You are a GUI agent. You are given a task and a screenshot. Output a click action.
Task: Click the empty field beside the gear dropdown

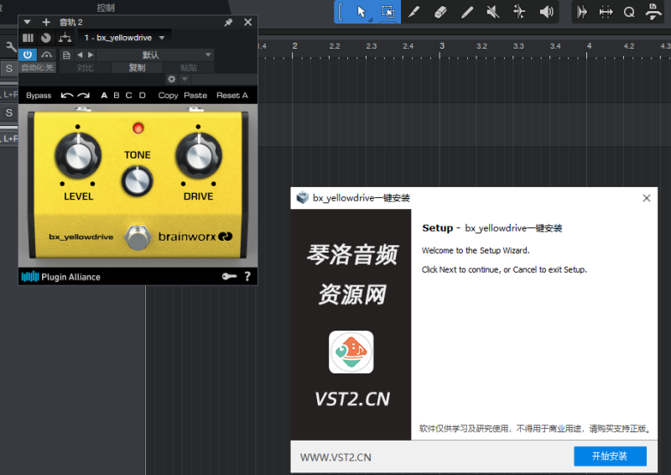point(223,79)
